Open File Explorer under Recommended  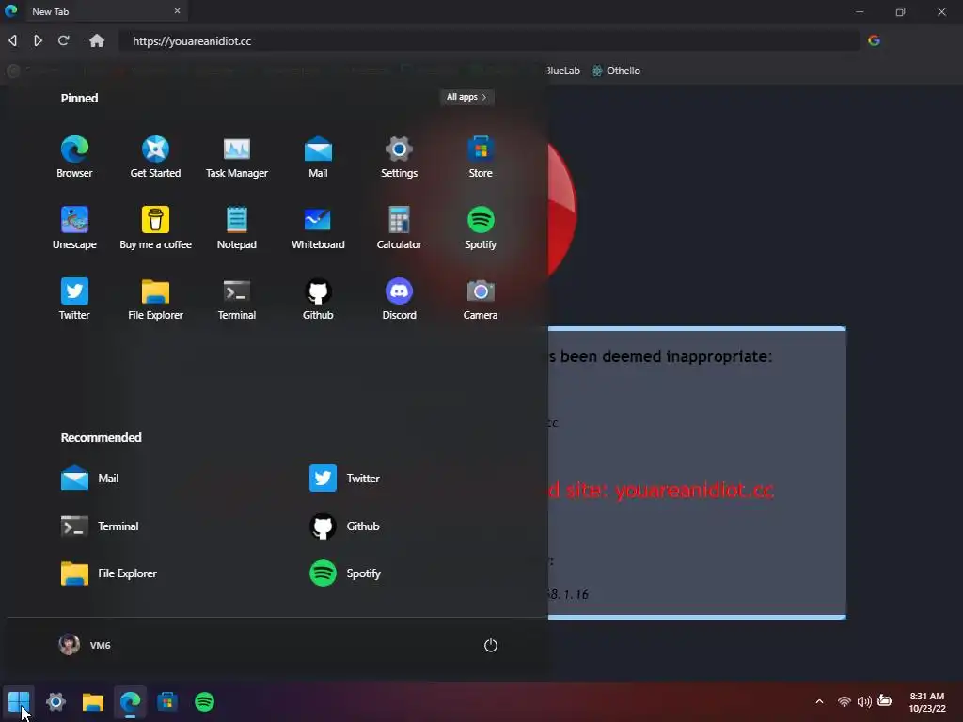[109, 573]
